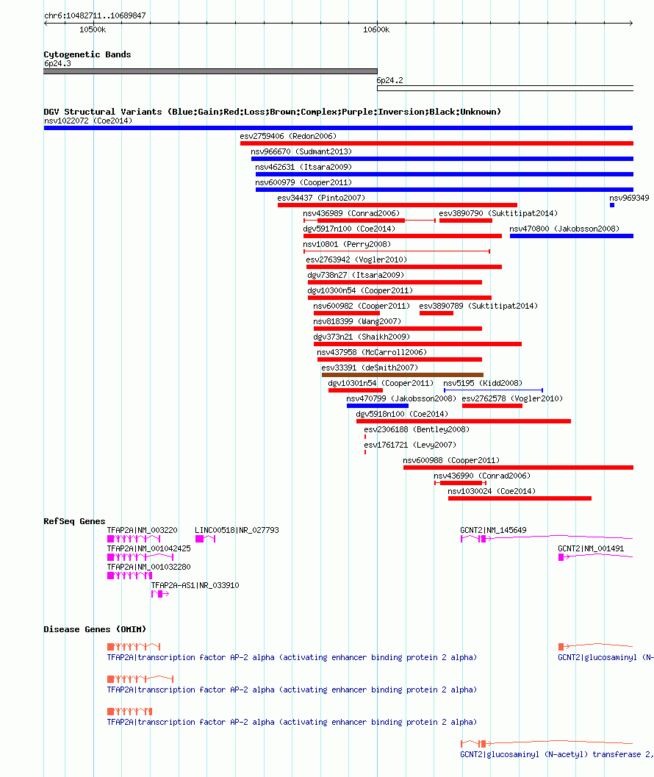Open GCNT2|NM_001491 transcript label

(591, 548)
